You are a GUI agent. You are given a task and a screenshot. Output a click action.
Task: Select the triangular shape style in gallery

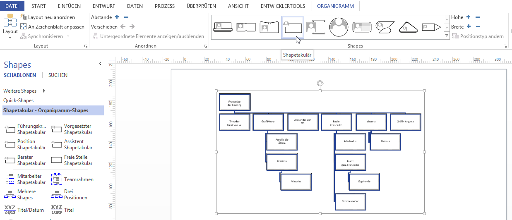pos(408,27)
